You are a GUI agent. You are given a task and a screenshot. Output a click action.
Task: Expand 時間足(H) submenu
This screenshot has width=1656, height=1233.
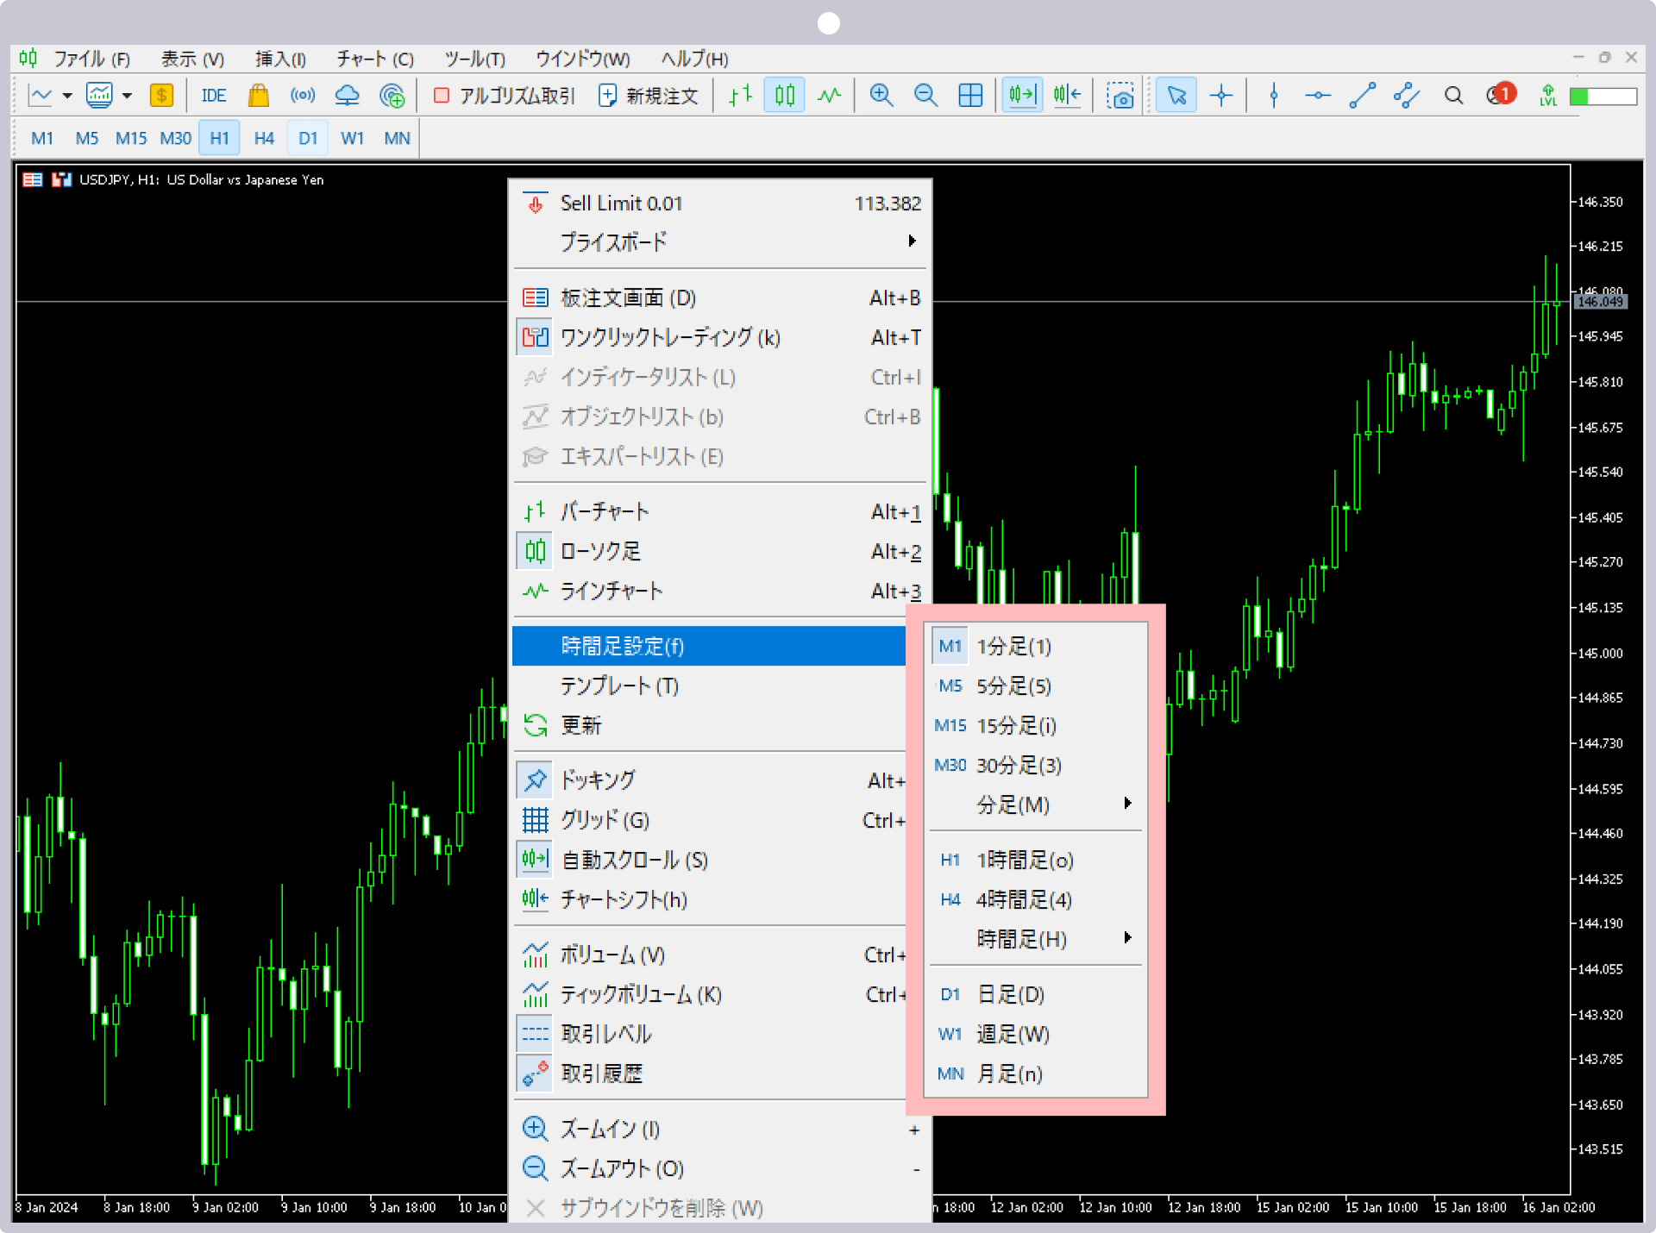pyautogui.click(x=1036, y=939)
